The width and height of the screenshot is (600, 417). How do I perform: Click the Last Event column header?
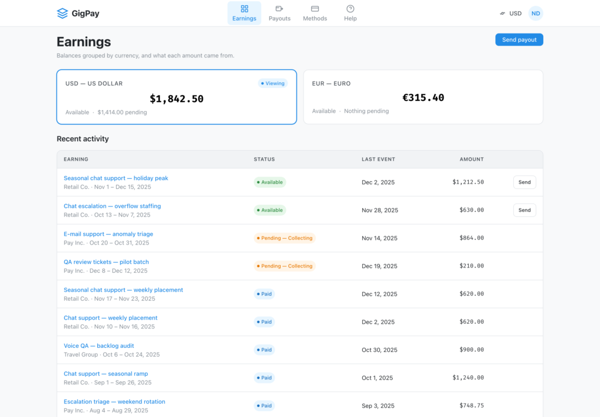point(378,160)
